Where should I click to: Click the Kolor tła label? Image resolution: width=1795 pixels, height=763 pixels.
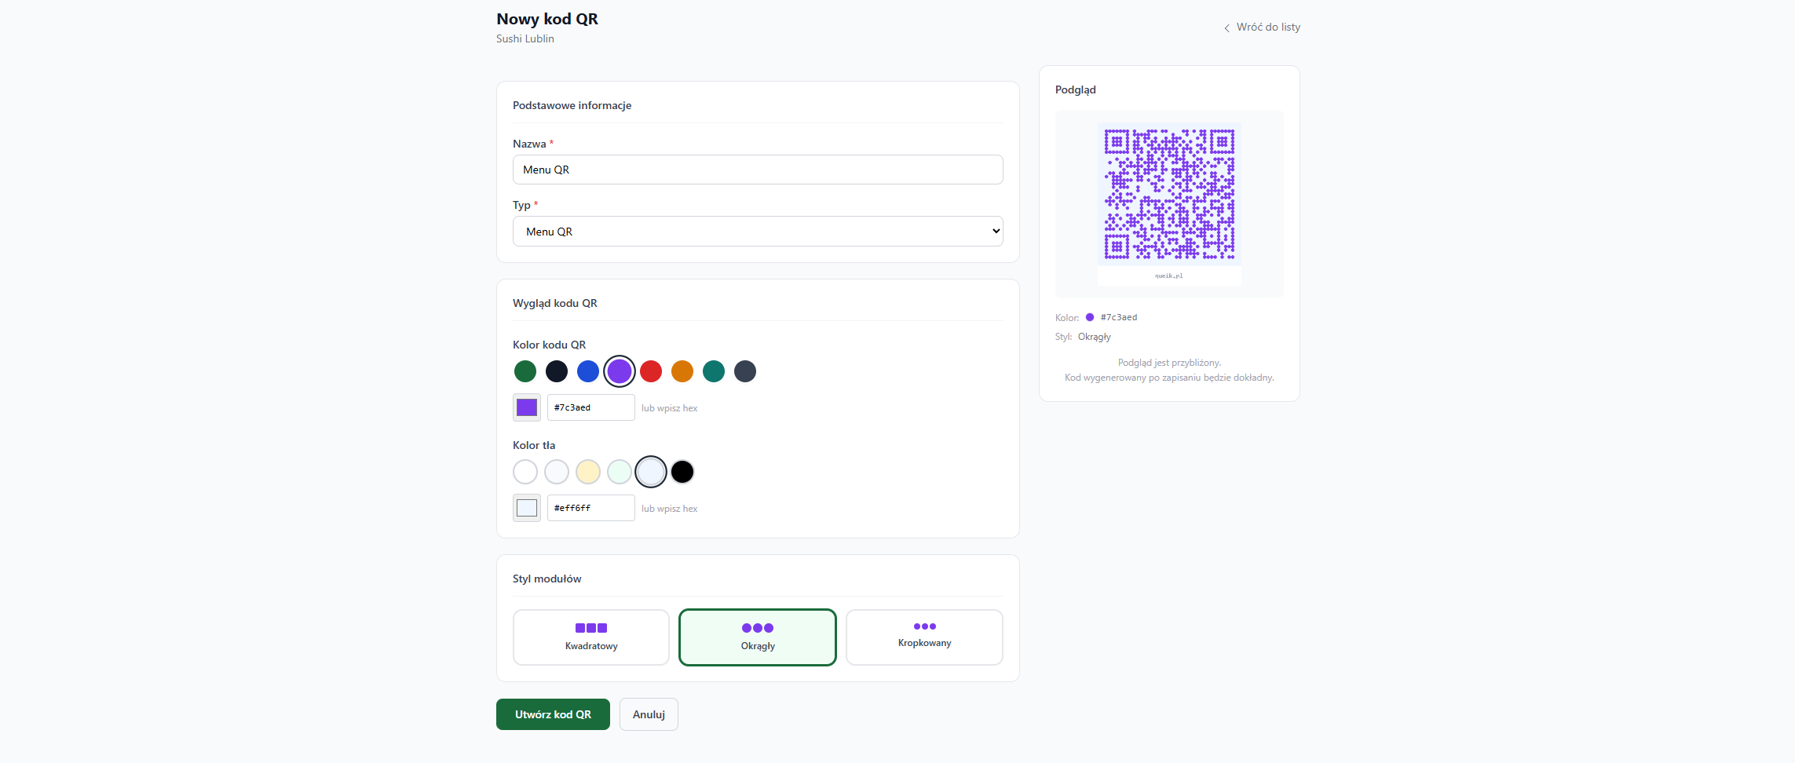[534, 445]
